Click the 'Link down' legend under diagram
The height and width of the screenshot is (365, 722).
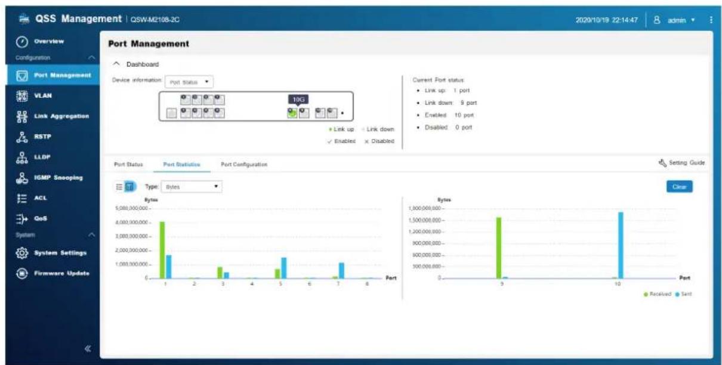click(379, 130)
